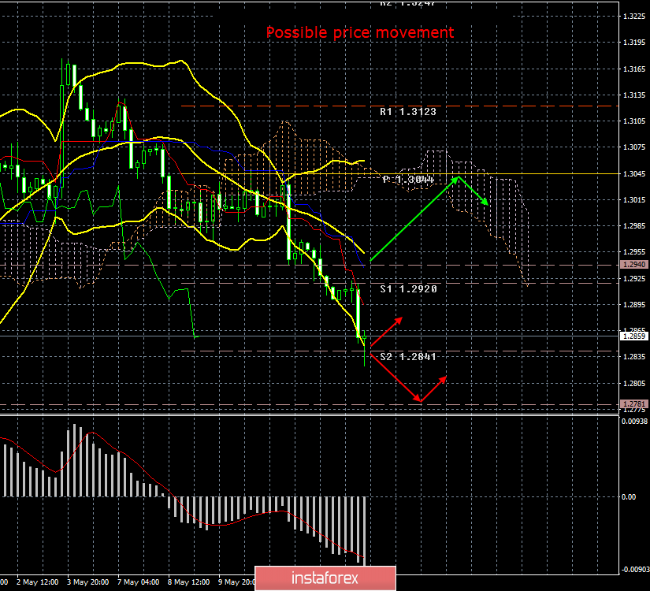Click price axis value 1.2835
650x591 pixels.
635,357
